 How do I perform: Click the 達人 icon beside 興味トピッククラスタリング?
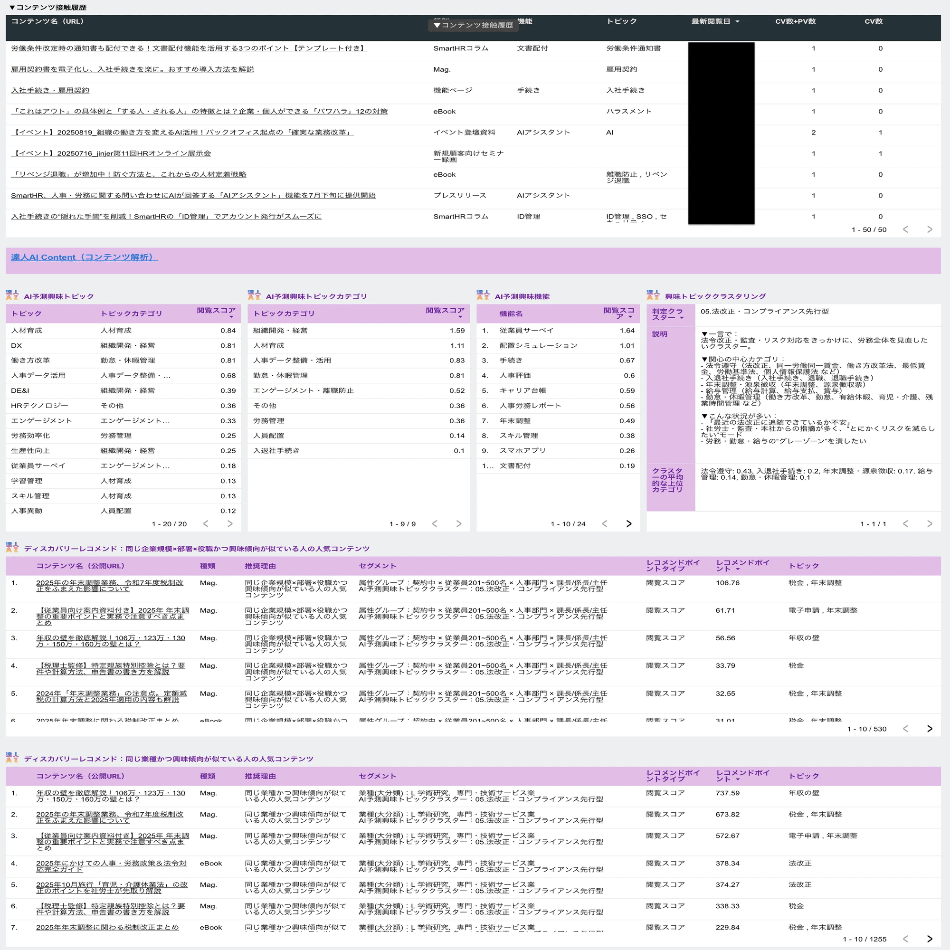653,295
